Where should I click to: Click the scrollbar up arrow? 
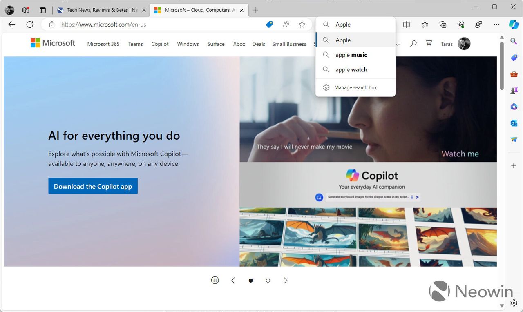pyautogui.click(x=502, y=38)
